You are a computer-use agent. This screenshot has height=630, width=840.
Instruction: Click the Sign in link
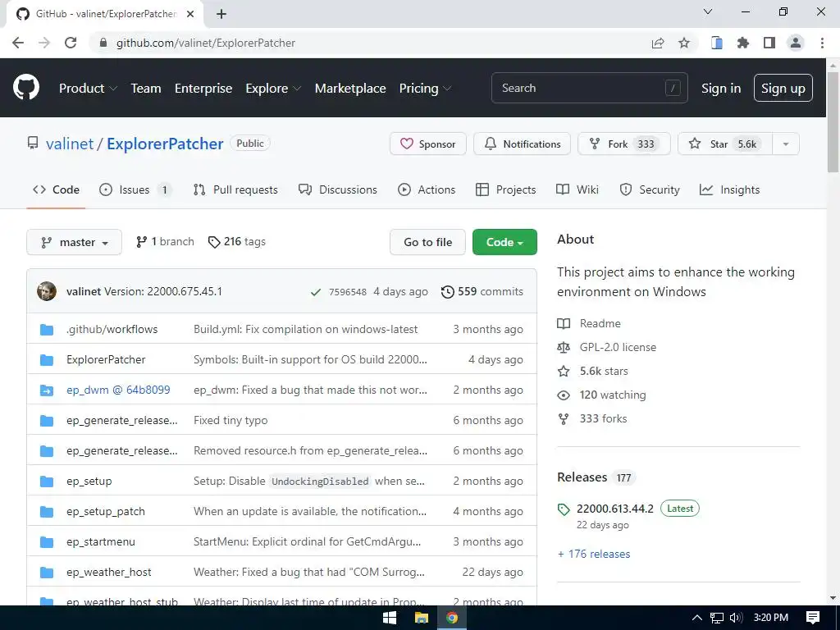(x=721, y=89)
